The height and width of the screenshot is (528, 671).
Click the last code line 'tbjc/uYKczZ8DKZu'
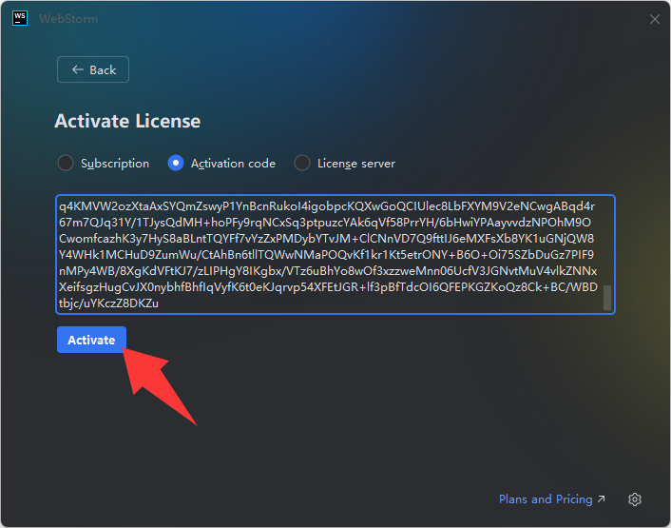click(108, 303)
